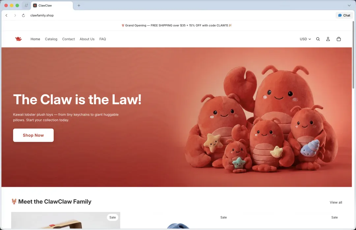Open the Chat button
This screenshot has width=356, height=230.
click(x=344, y=15)
